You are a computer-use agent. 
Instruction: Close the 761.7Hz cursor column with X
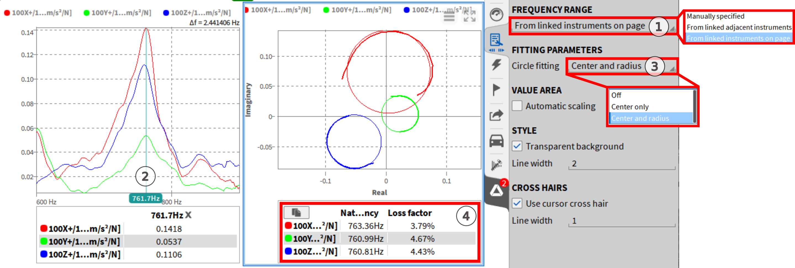click(x=188, y=215)
